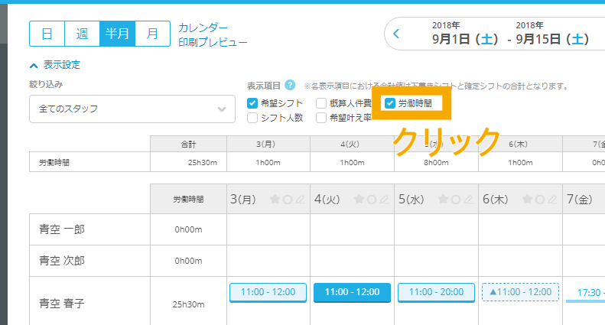This screenshot has width=605, height=325.
Task: Click the star icon for 6(木)
Action: click(527, 199)
